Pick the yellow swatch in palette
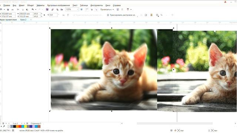Screen dimensions: 237x133 (26, 126)
